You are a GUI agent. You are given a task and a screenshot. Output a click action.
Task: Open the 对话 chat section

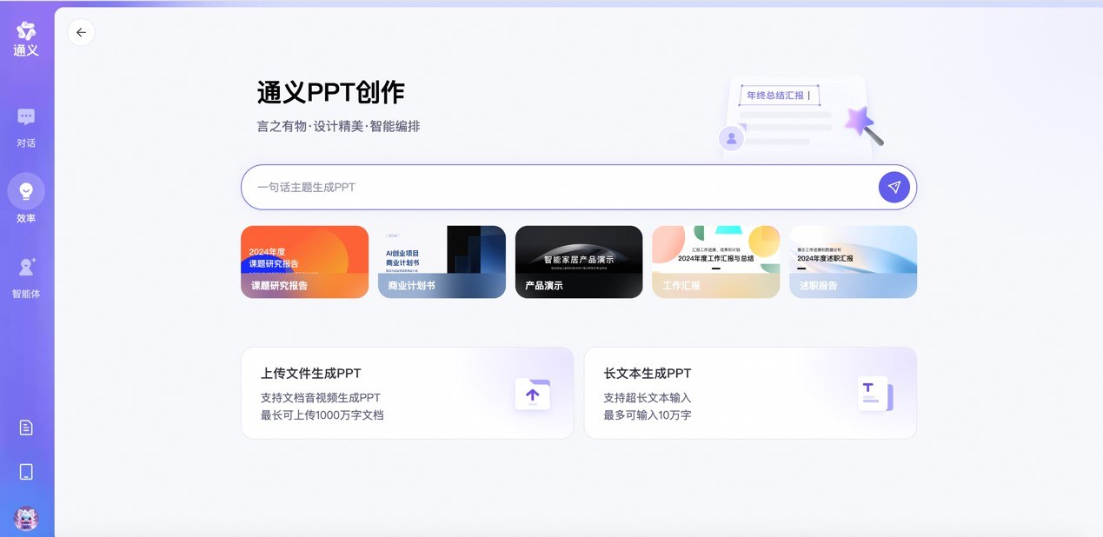click(x=26, y=127)
